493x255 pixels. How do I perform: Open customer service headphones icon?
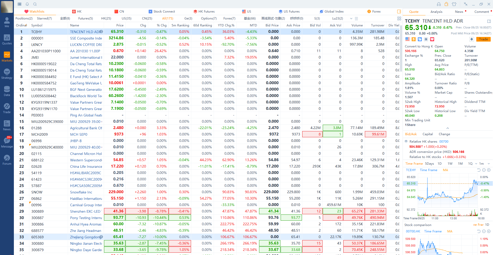439,4
